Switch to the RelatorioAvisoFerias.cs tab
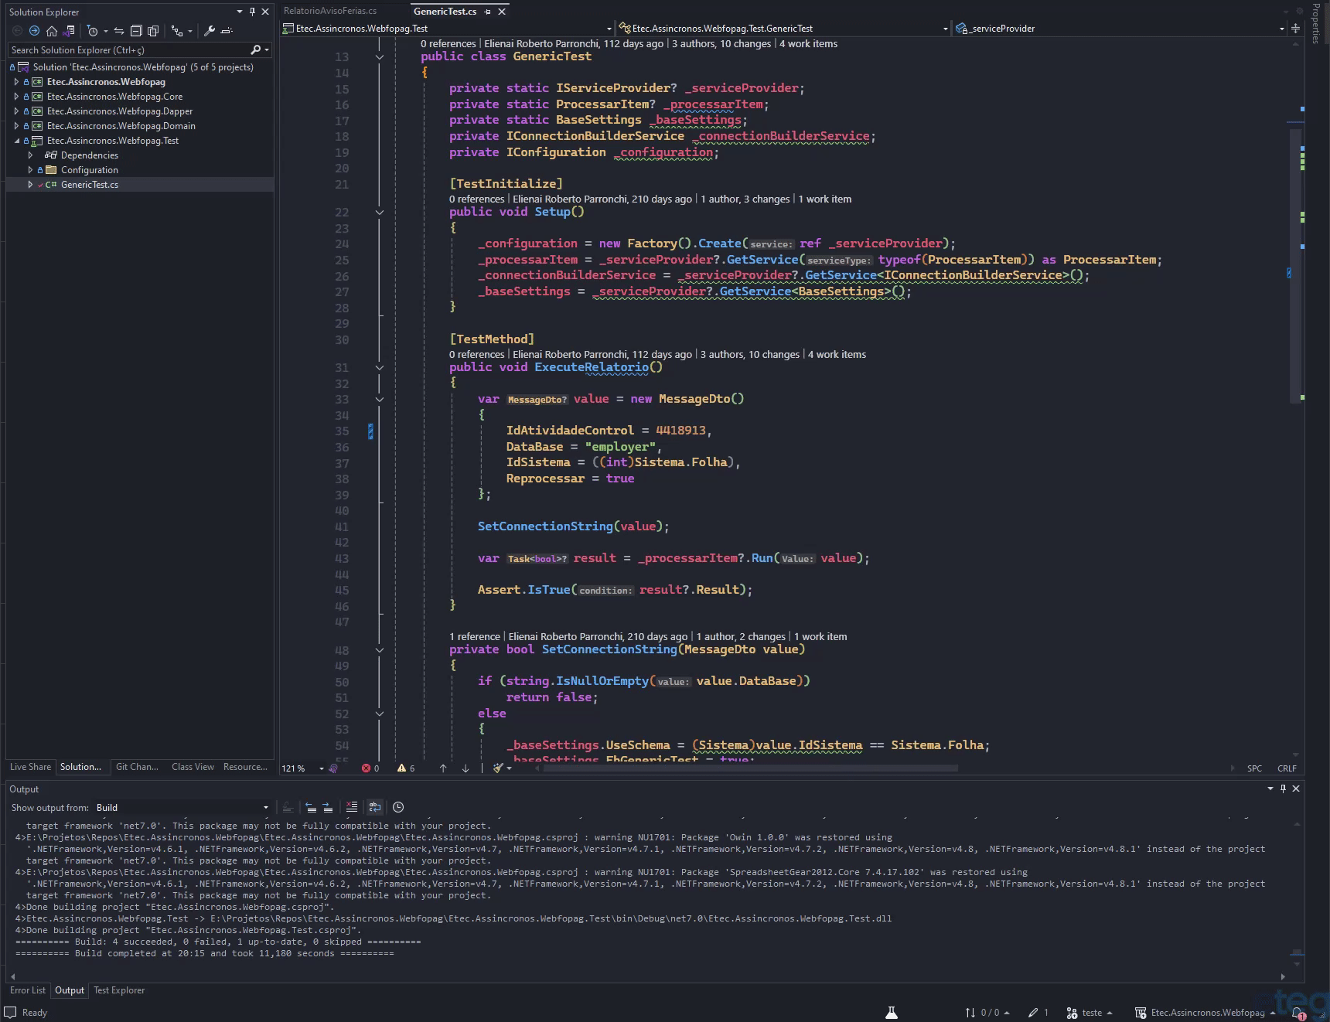 (x=330, y=11)
